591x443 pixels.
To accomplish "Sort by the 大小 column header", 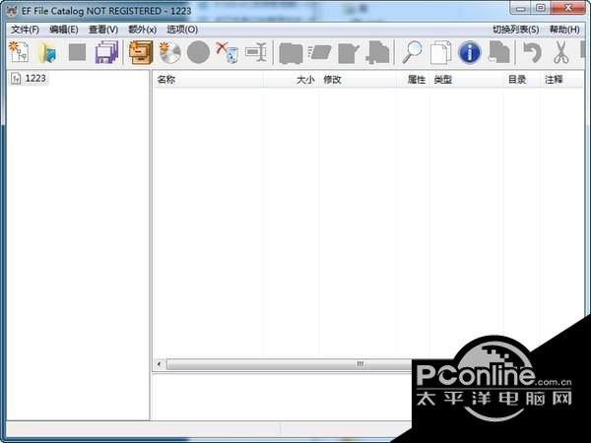I will click(x=291, y=80).
